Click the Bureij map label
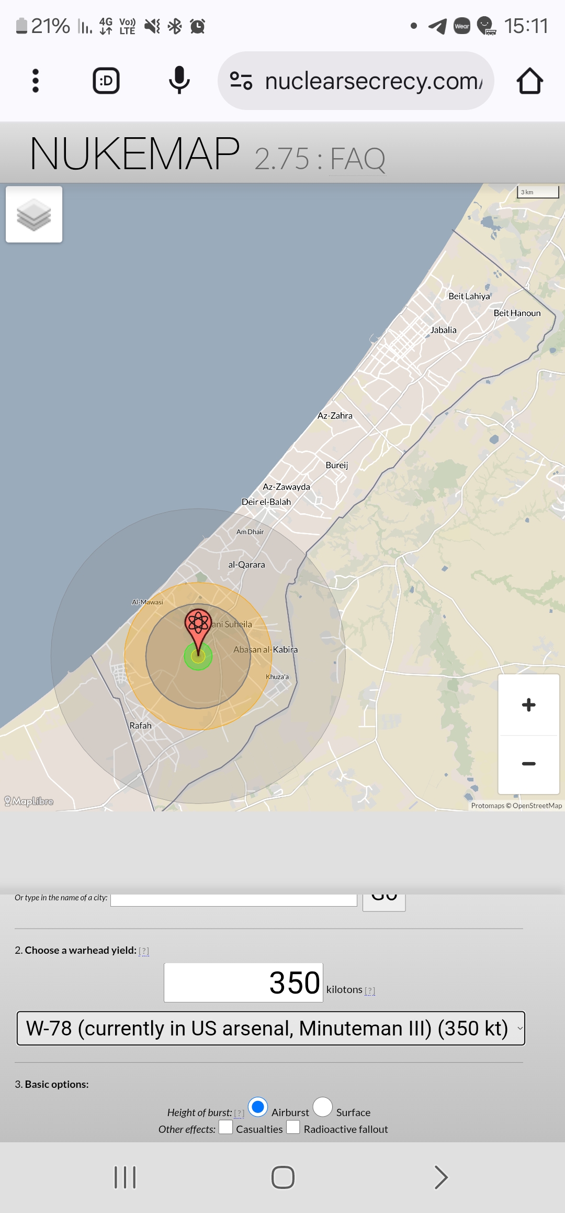565x1213 pixels. [337, 465]
